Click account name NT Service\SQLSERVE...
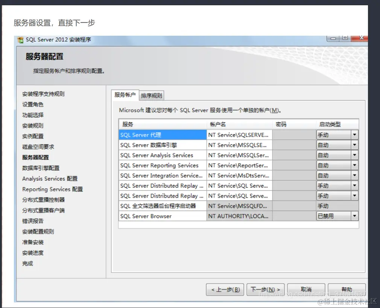The height and width of the screenshot is (308, 380). pyautogui.click(x=239, y=135)
